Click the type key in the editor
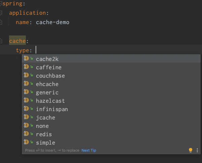The height and width of the screenshot is (163, 202). (x=22, y=51)
